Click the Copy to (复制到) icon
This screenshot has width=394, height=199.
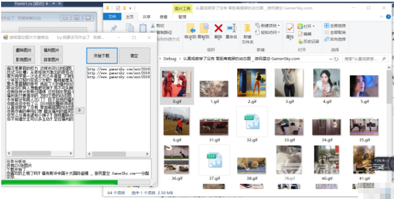pos(204,28)
